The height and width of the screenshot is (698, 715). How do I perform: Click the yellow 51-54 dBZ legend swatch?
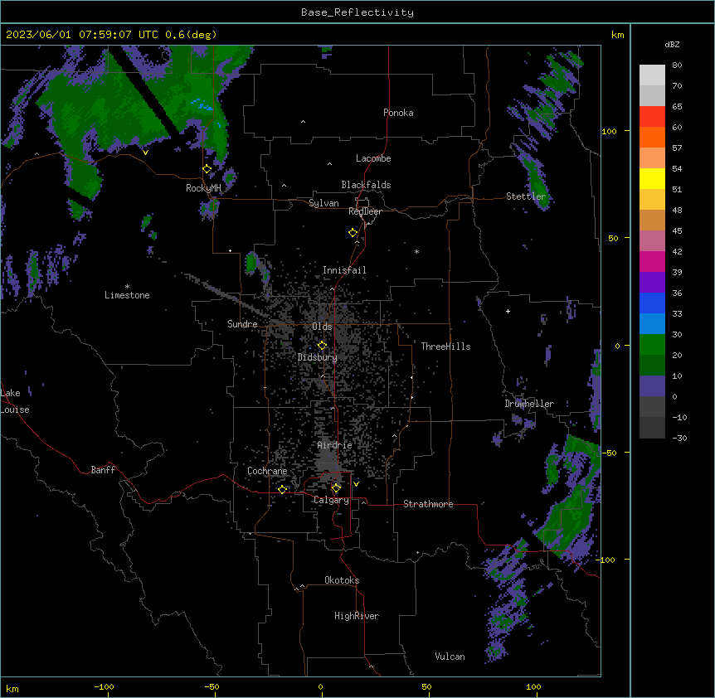pos(652,178)
